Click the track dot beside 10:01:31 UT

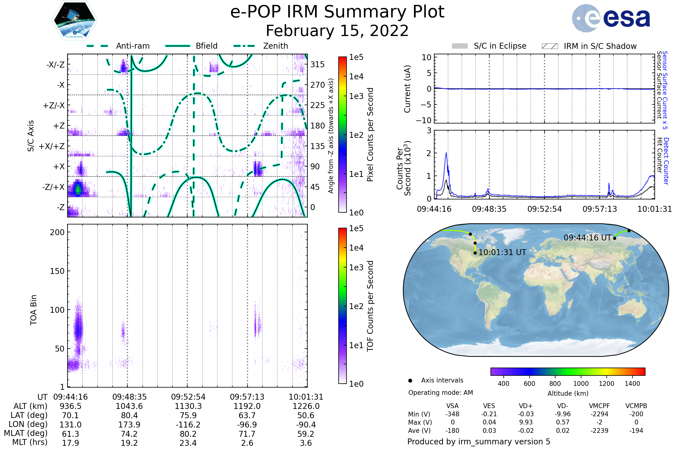point(475,253)
